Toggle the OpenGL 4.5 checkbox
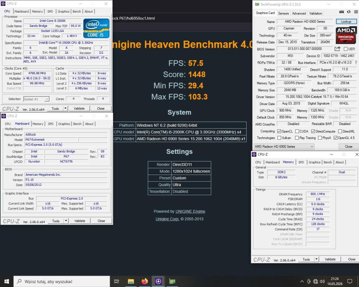This screenshot has width=359, height=287. click(x=335, y=138)
